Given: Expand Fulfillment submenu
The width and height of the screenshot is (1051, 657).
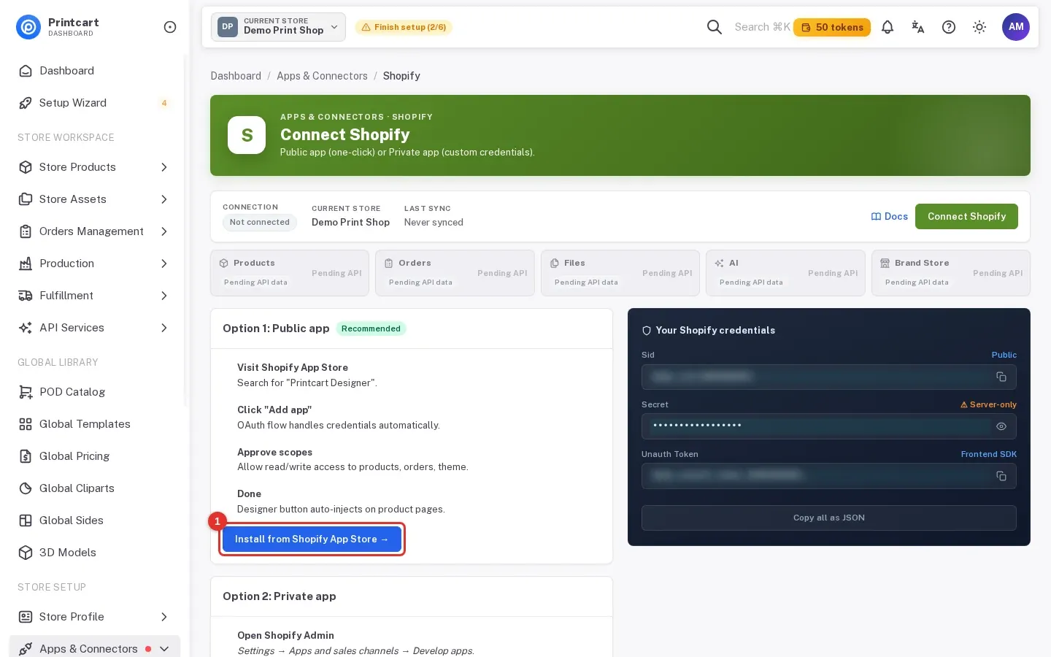Looking at the screenshot, I should (x=164, y=296).
